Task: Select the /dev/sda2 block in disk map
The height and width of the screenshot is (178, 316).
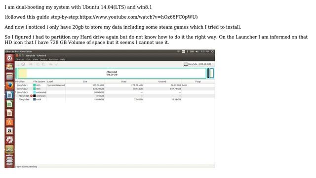Action: (x=112, y=73)
